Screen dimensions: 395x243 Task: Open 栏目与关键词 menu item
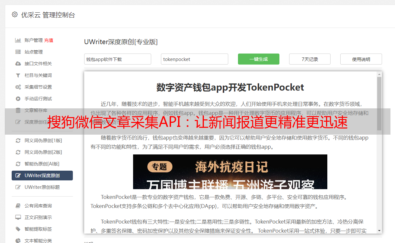coord(38,75)
